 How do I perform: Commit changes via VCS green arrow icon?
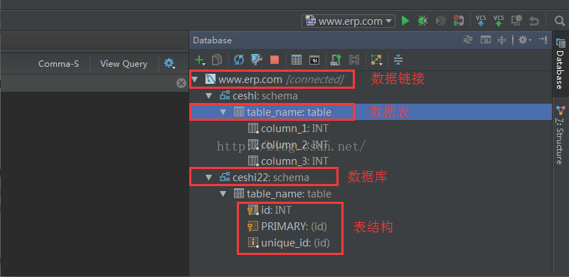click(x=499, y=21)
